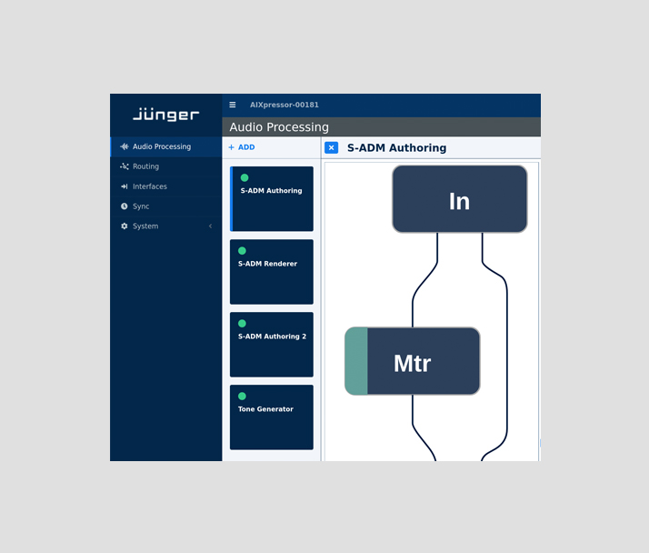The width and height of the screenshot is (649, 553).
Task: Click the System gear icon
Action: click(125, 226)
